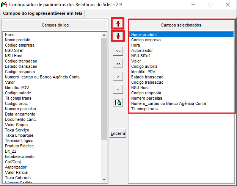Move selected field down with red arrow
This screenshot has width=237, height=186.
click(x=118, y=36)
